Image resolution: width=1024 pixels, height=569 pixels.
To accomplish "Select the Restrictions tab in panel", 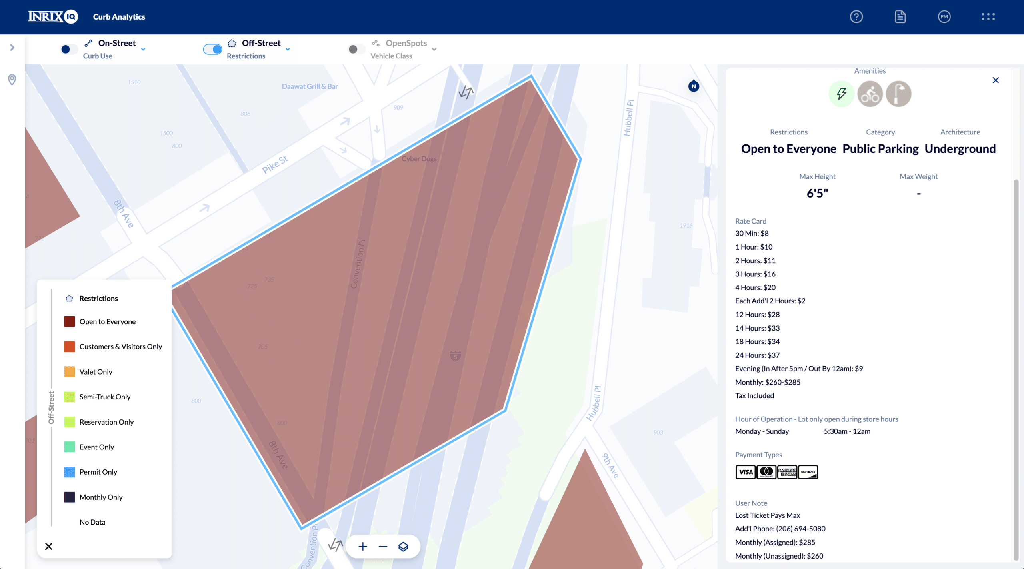I will click(x=788, y=132).
